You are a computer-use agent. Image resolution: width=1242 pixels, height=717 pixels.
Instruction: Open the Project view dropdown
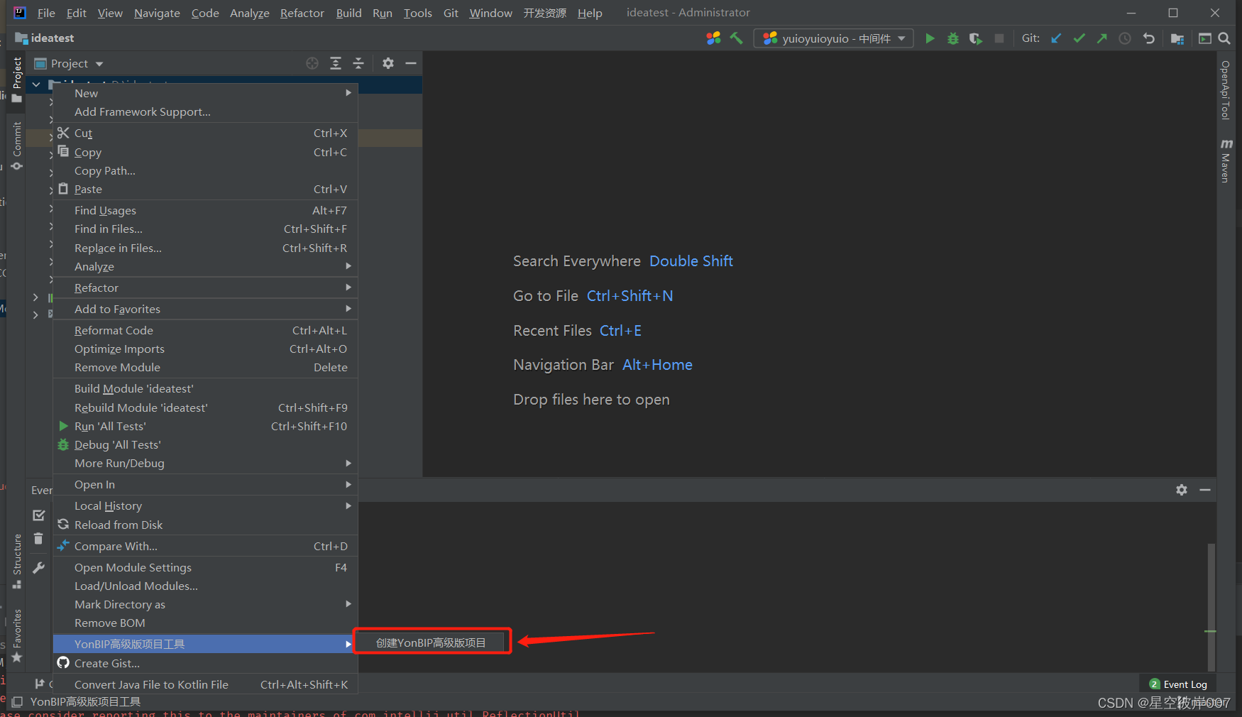tap(70, 63)
